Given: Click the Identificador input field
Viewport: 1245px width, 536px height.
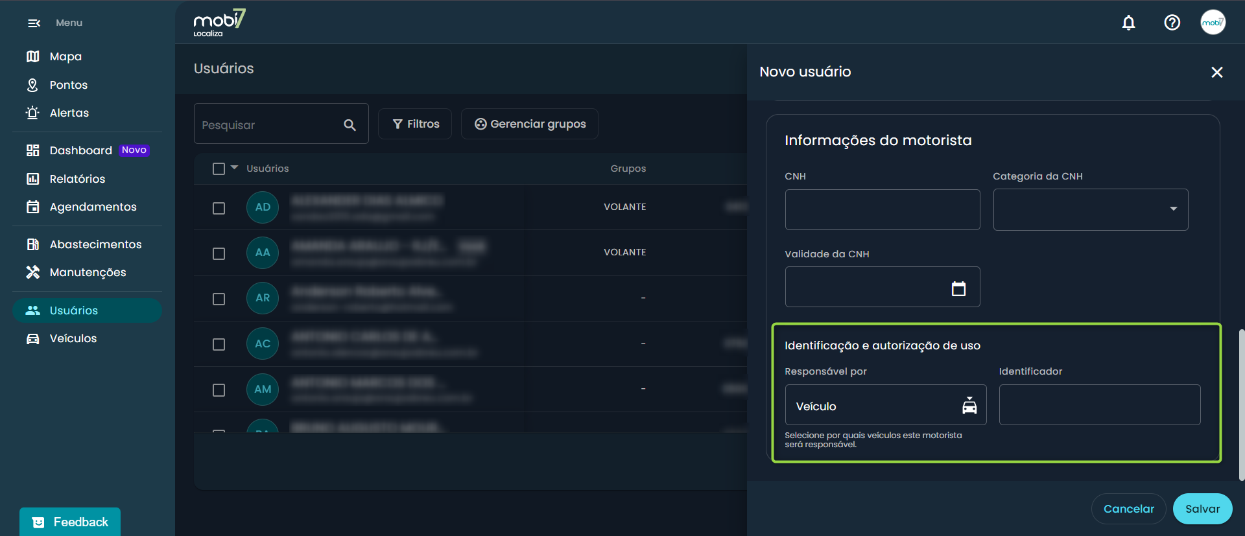Looking at the screenshot, I should pyautogui.click(x=1099, y=405).
